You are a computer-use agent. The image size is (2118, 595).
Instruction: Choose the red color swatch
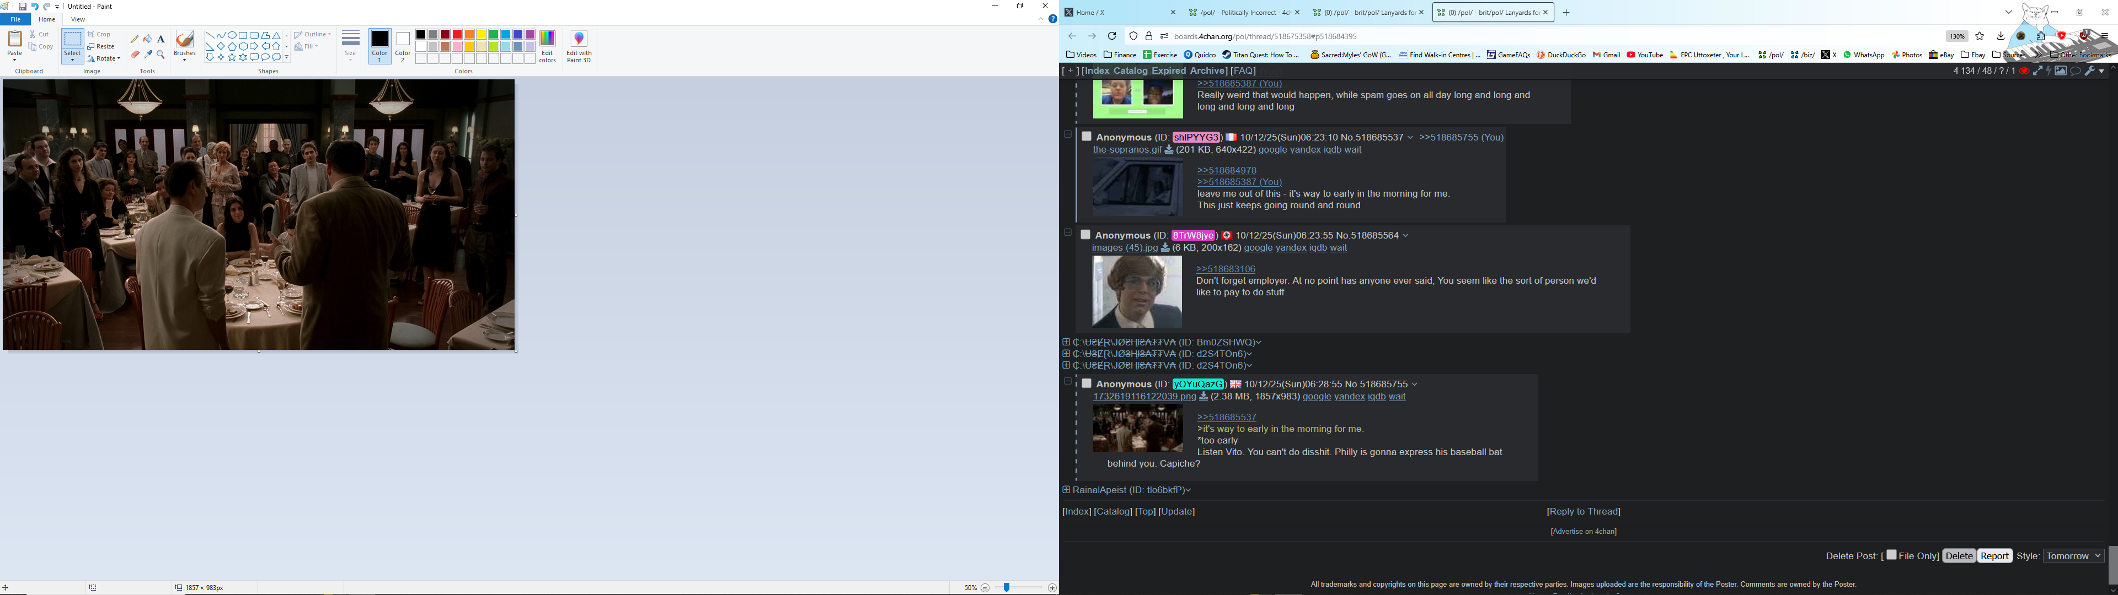pyautogui.click(x=457, y=35)
